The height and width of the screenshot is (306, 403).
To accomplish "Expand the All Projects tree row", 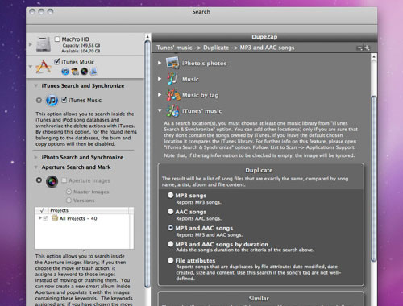I will pyautogui.click(x=39, y=218).
